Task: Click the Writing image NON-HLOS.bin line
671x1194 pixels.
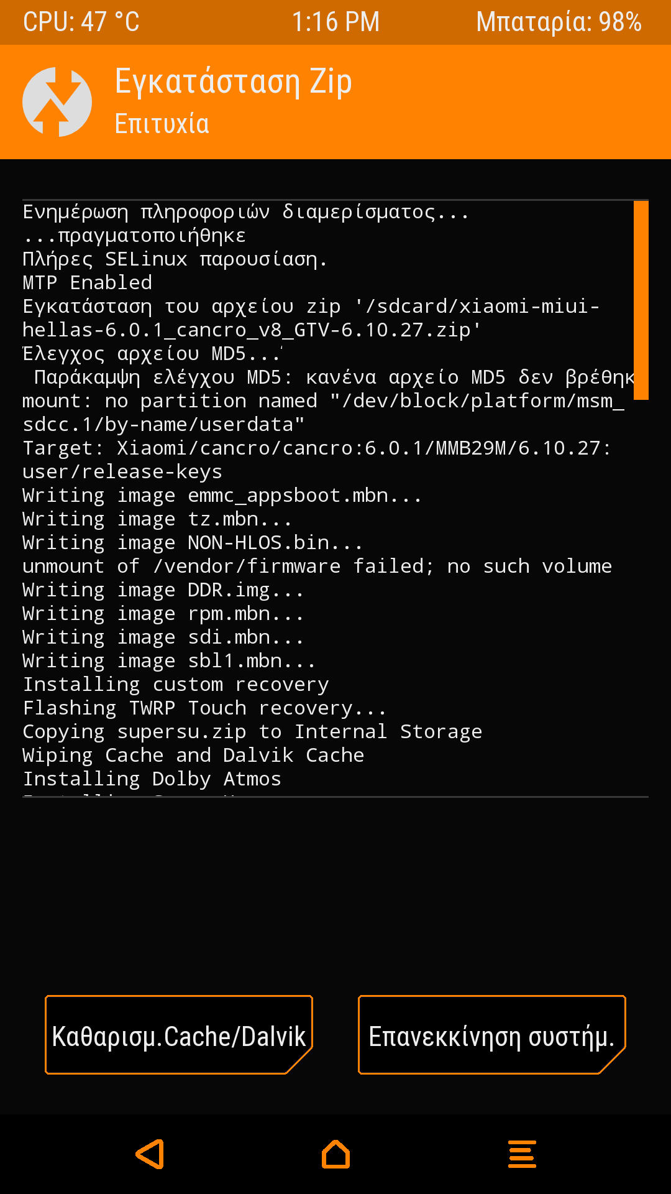Action: [193, 543]
